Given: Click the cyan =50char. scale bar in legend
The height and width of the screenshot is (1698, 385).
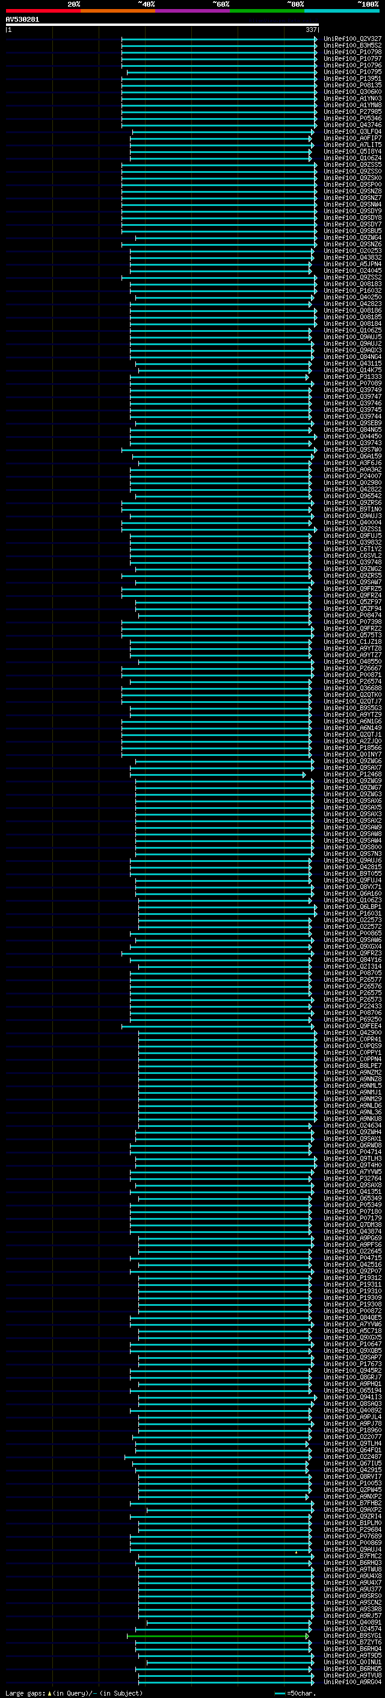Looking at the screenshot, I should coord(280,1693).
